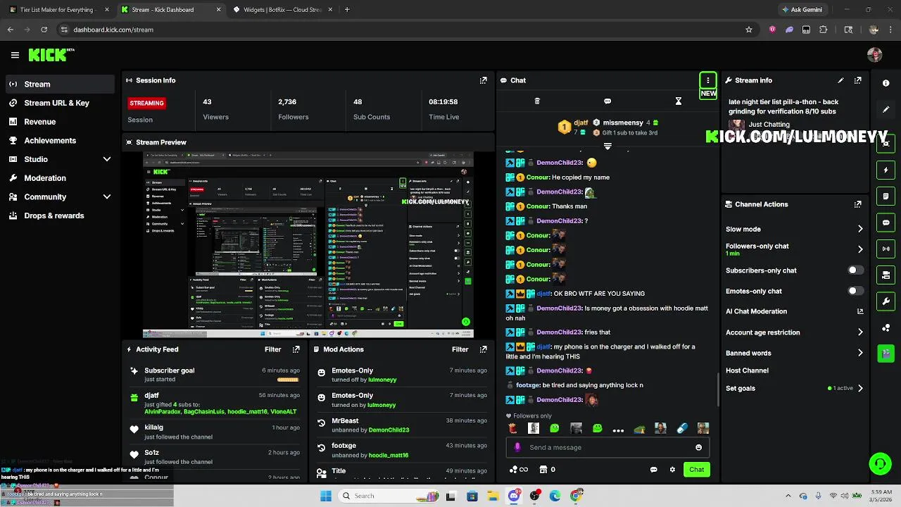Image resolution: width=901 pixels, height=507 pixels.
Task: Click the purple microphone icon in message box
Action: 517,447
